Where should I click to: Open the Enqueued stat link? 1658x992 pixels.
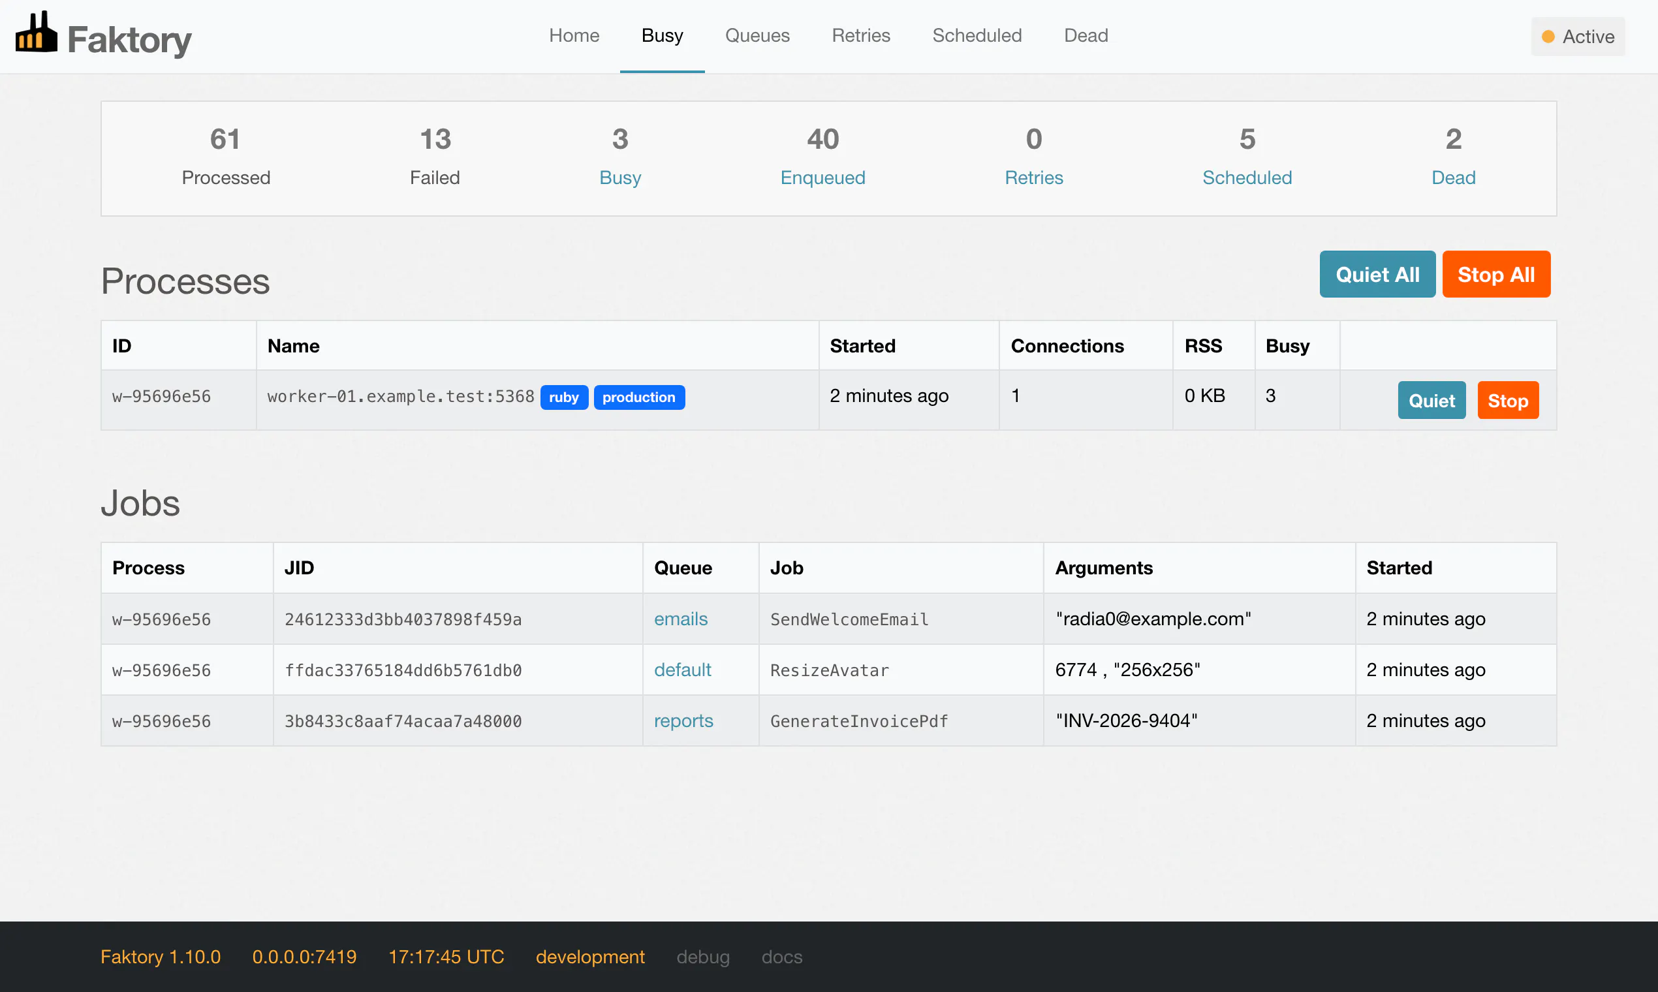point(822,178)
